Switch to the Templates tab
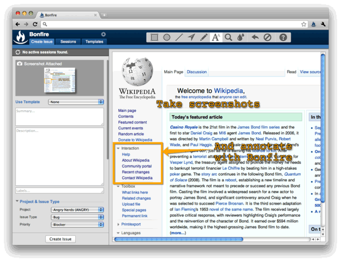This screenshot has width=341, height=262. pyautogui.click(x=94, y=41)
